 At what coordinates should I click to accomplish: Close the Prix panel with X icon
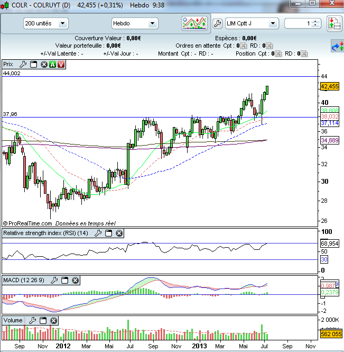pyautogui.click(x=44, y=65)
